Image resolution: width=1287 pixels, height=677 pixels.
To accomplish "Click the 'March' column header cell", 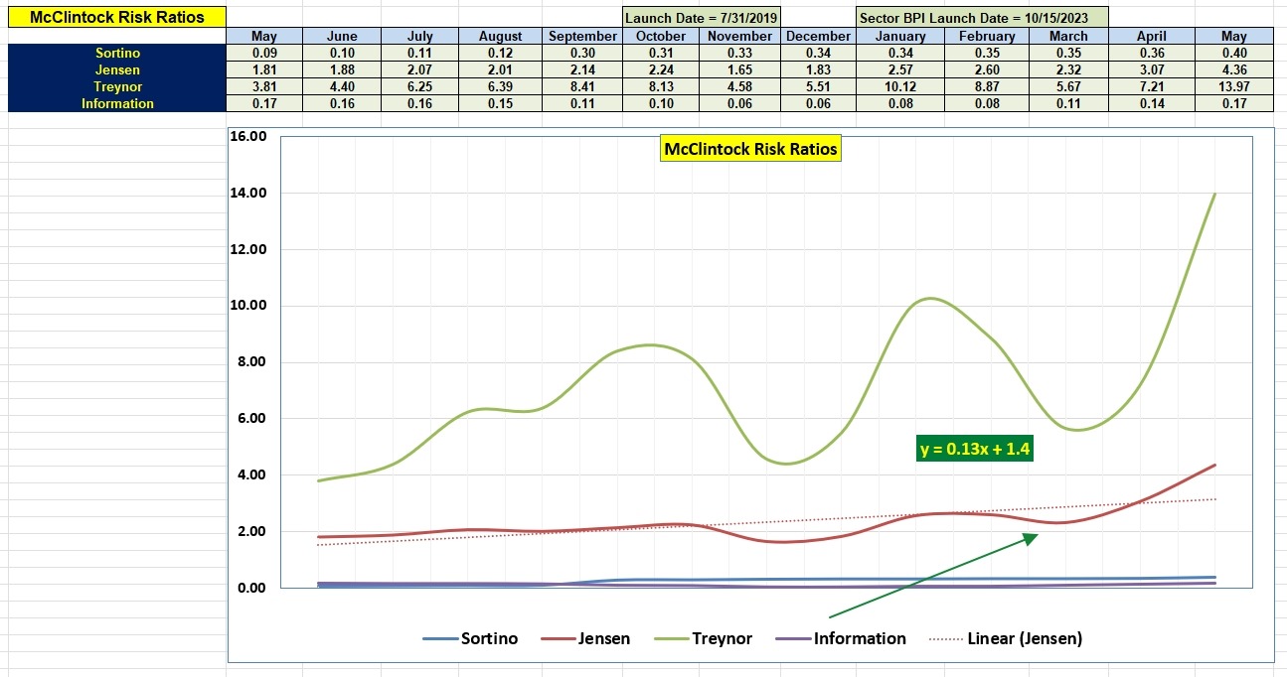I will pos(1068,36).
